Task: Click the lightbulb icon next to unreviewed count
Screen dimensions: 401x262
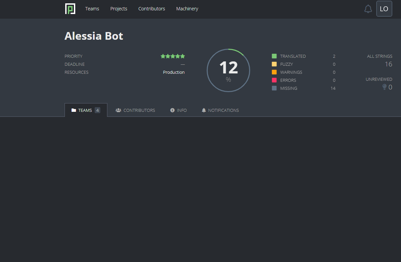Action: 384,87
